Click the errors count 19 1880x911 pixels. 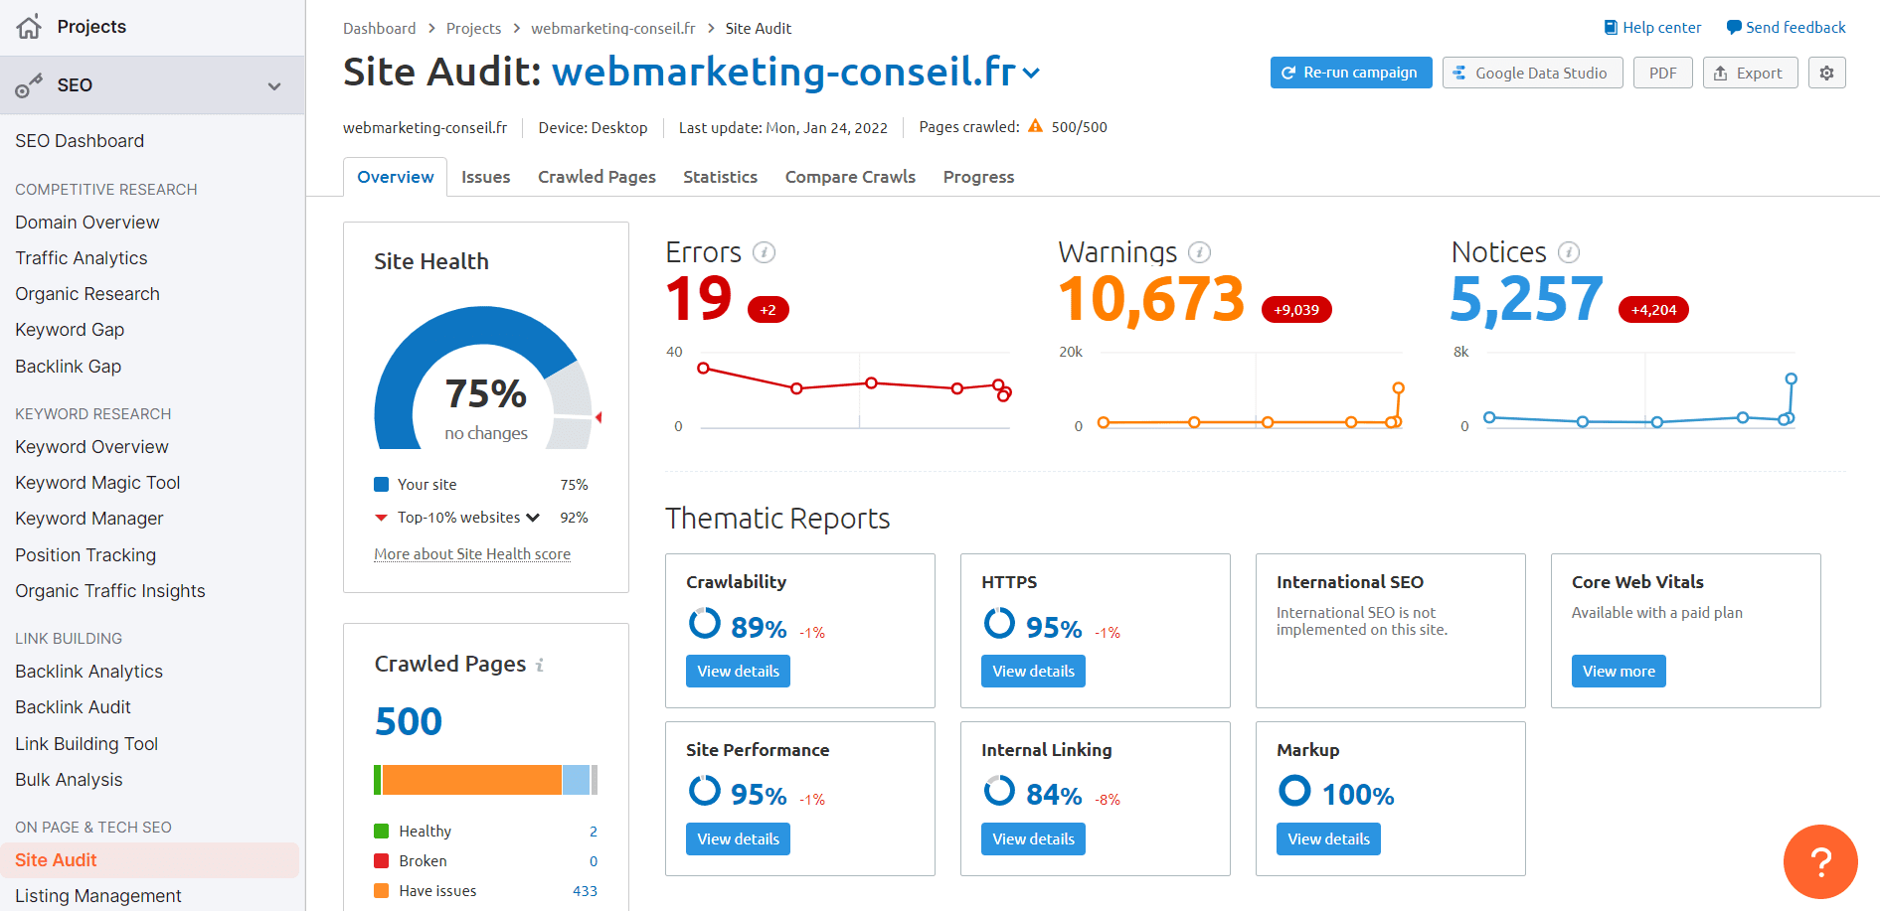tap(699, 299)
